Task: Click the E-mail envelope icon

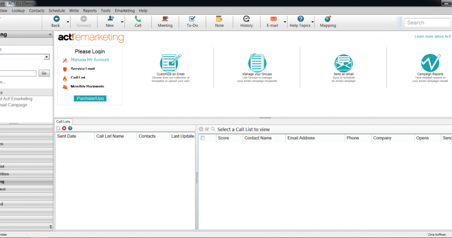Action: (x=273, y=19)
